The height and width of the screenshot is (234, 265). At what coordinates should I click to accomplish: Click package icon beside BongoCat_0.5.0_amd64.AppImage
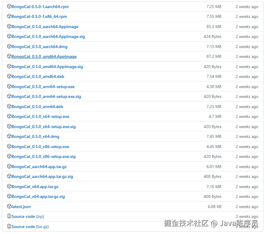[x=9, y=56]
